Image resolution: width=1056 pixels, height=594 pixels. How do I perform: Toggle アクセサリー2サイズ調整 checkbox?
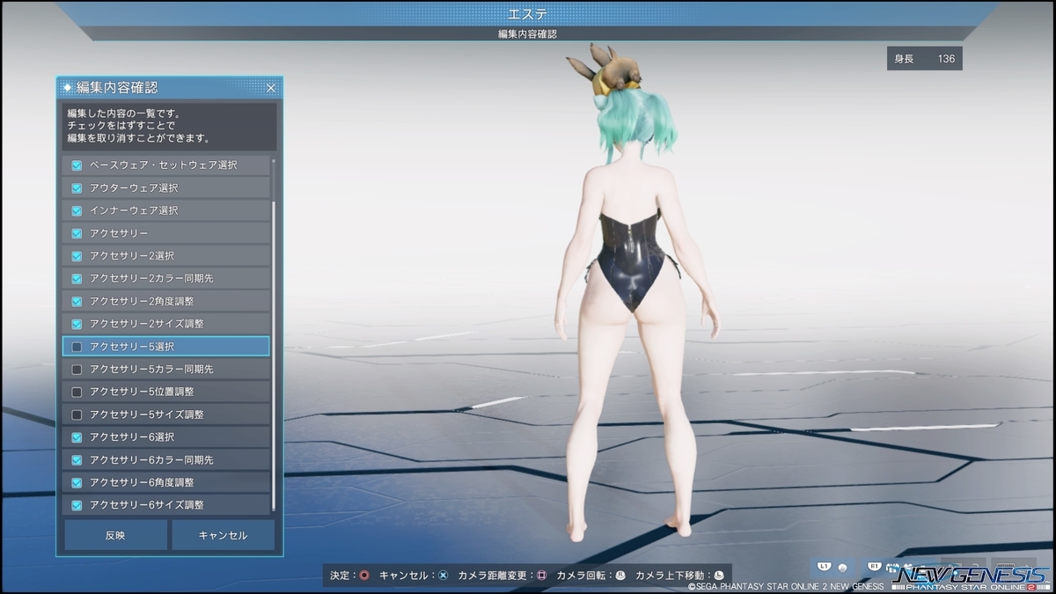(x=77, y=324)
